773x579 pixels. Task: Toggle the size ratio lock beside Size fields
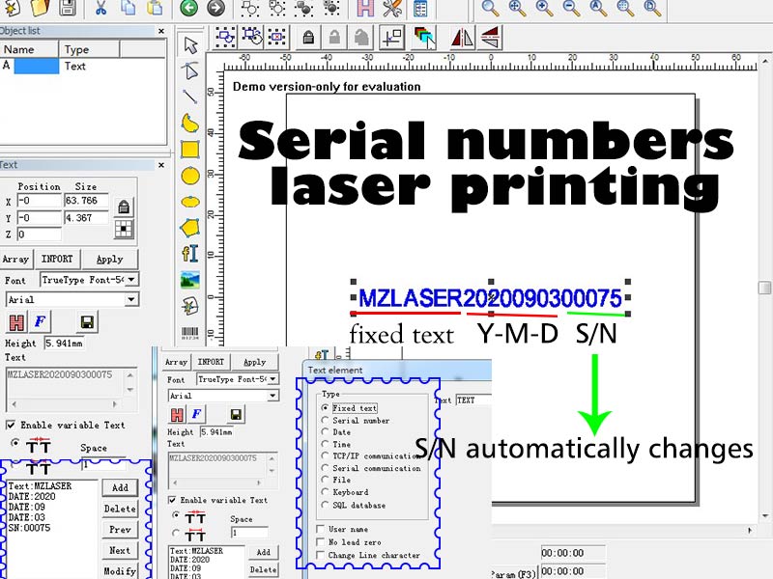coord(124,207)
